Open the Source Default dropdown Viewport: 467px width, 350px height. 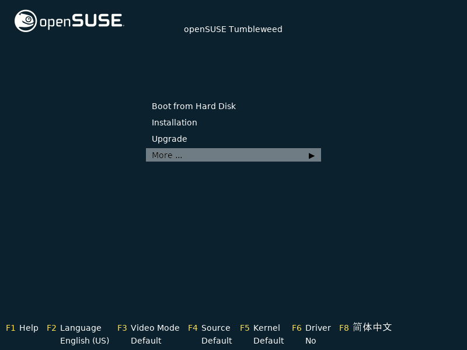[217, 341]
